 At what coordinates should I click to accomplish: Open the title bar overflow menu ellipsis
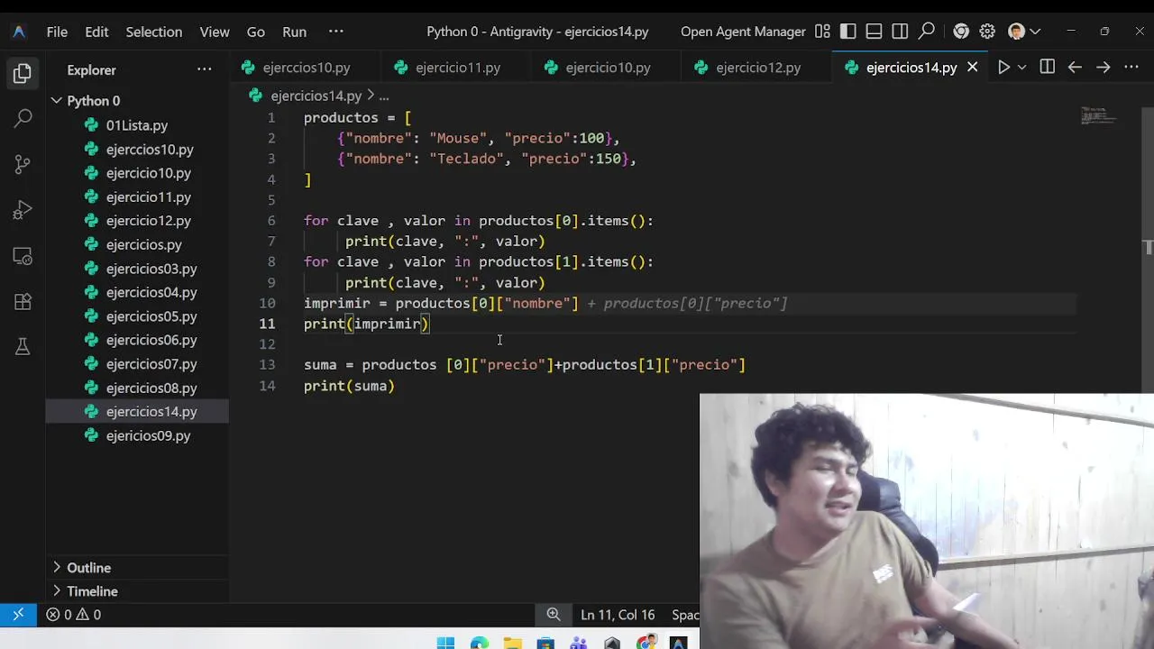[x=336, y=32]
